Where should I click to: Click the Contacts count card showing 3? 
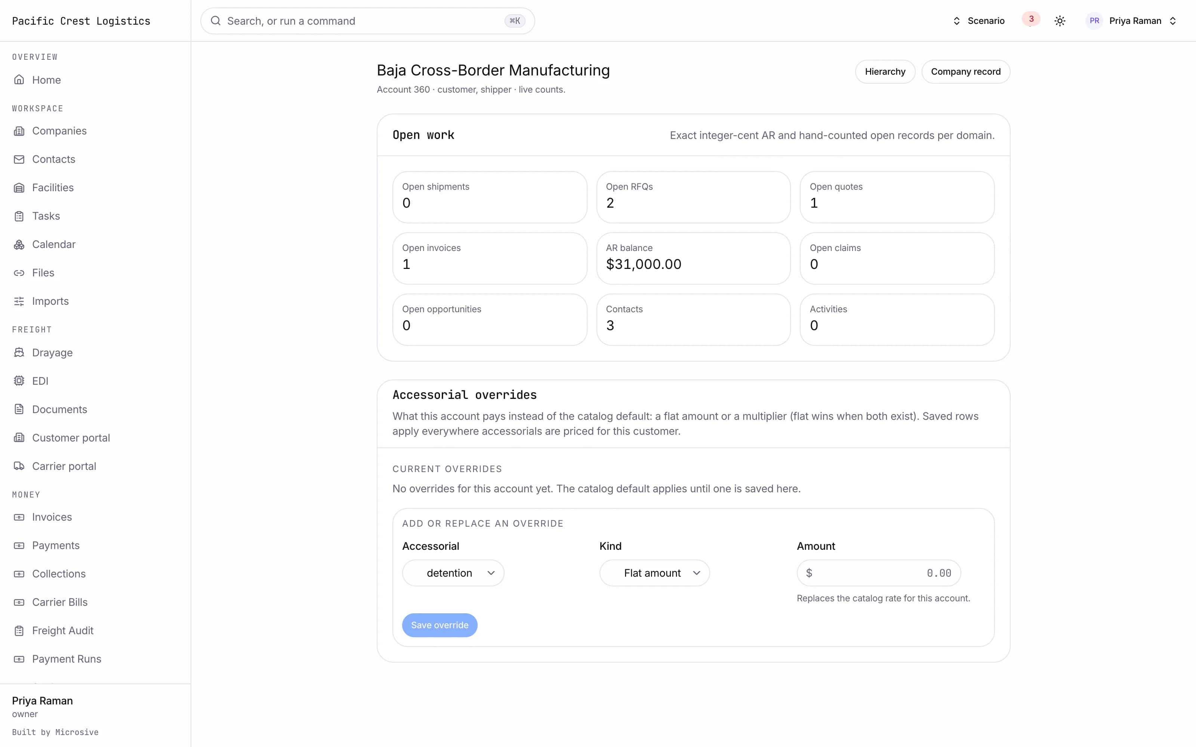[x=693, y=320]
